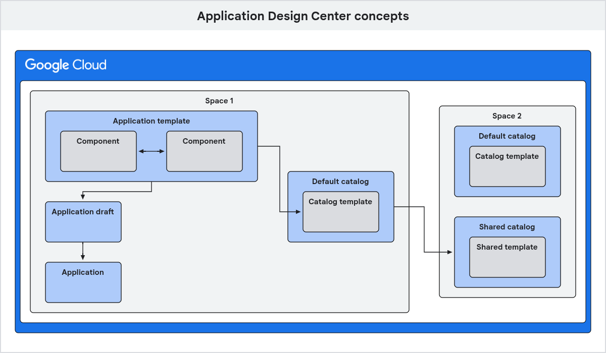606x353 pixels.
Task: Select the Shared template node
Action: [x=507, y=258]
